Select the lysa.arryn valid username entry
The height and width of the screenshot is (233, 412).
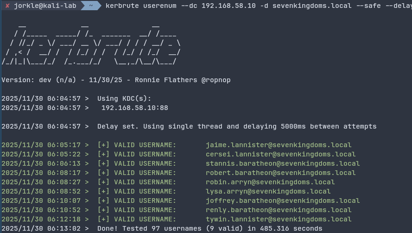point(268,191)
